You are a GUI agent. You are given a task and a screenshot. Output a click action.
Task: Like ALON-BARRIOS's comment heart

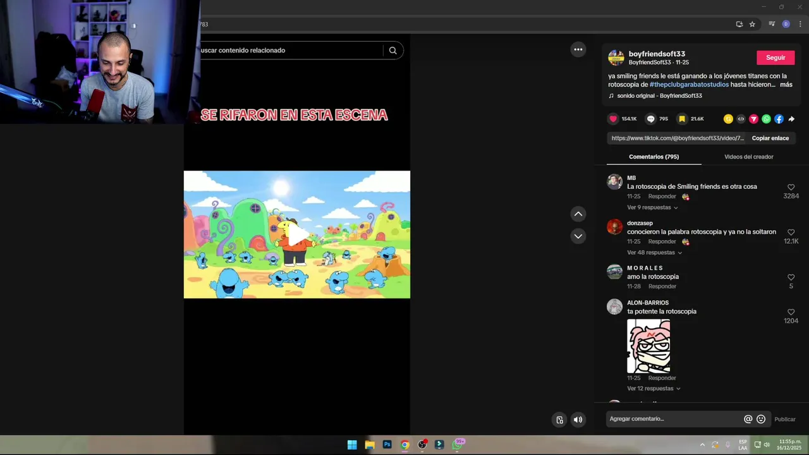click(x=791, y=312)
